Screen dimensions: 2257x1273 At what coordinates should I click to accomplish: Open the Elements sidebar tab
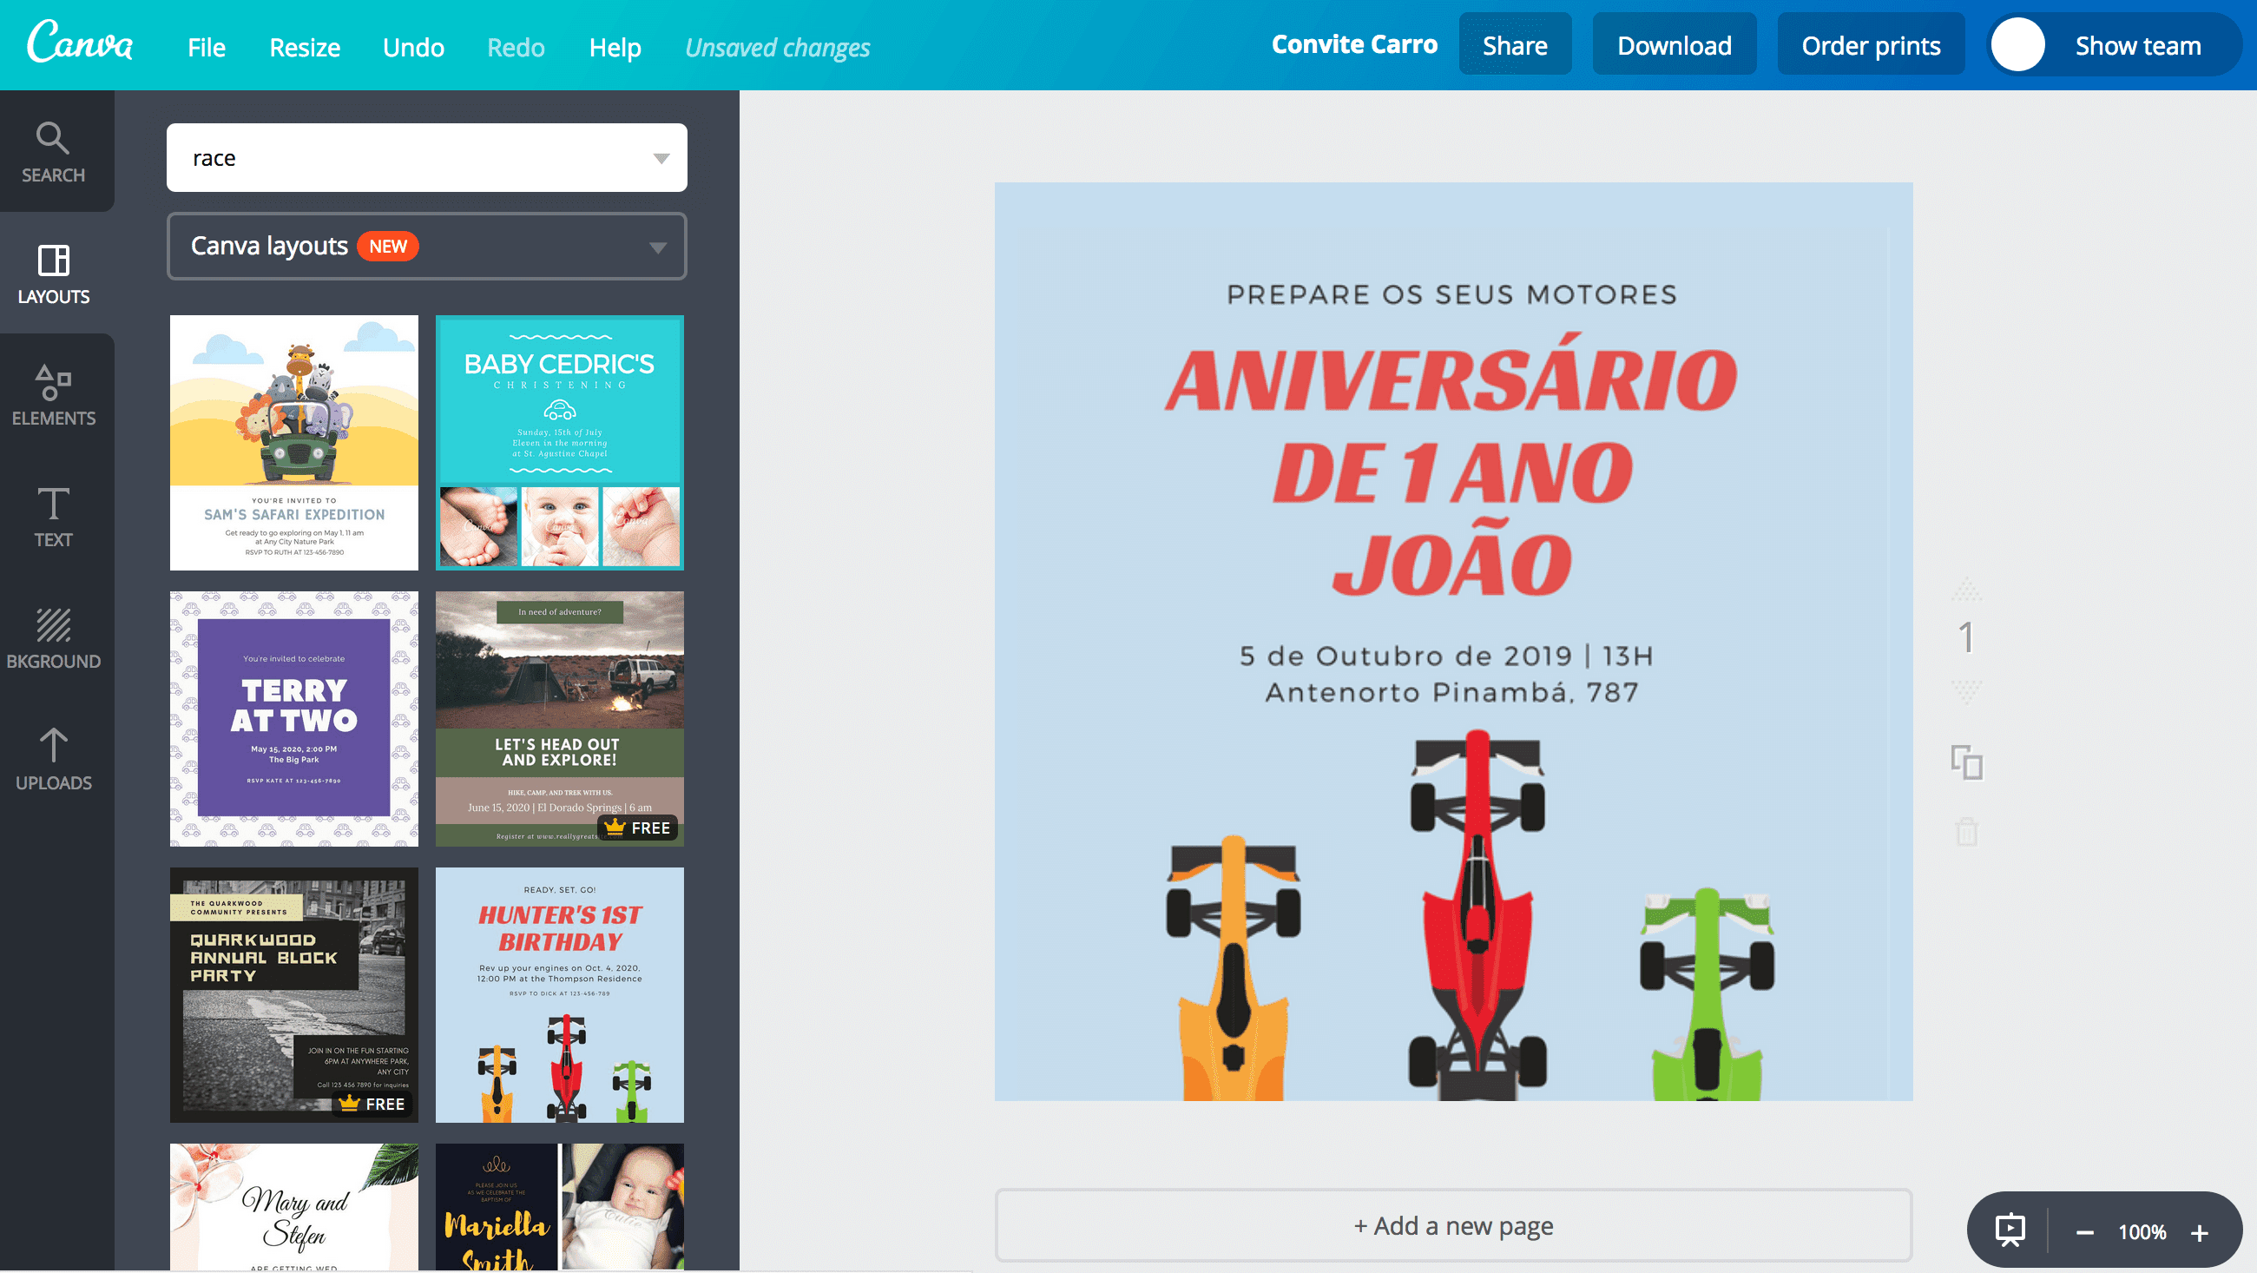point(54,394)
